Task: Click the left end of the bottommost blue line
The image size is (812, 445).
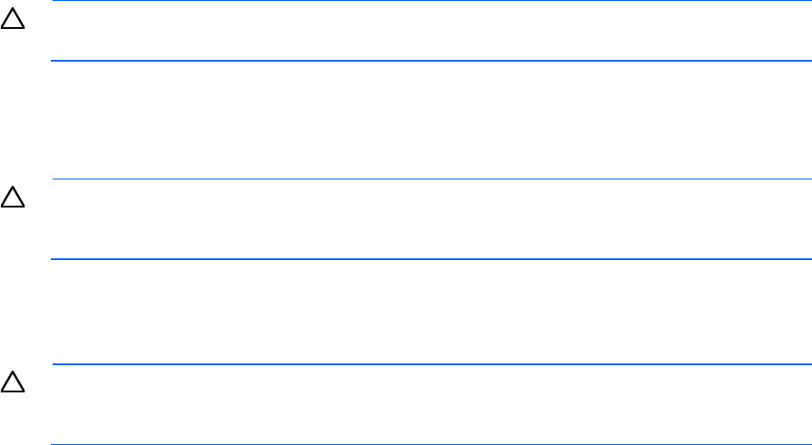Action: click(54, 444)
